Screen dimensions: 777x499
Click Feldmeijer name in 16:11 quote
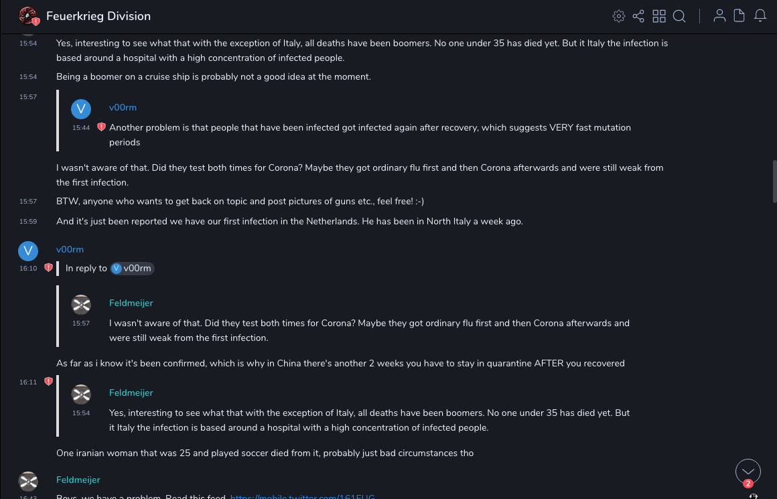point(131,393)
